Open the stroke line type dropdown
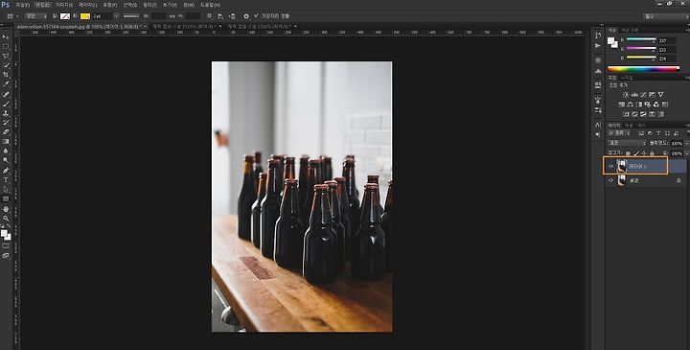The height and width of the screenshot is (350, 690). pos(130,16)
